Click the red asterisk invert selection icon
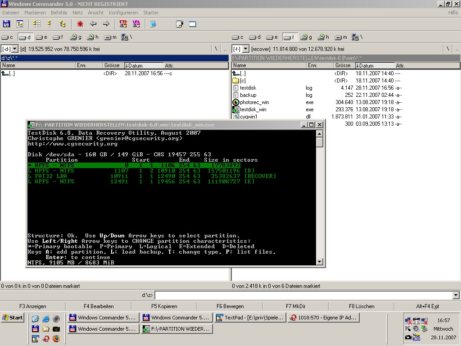This screenshot has width=461, height=346. click(80, 24)
